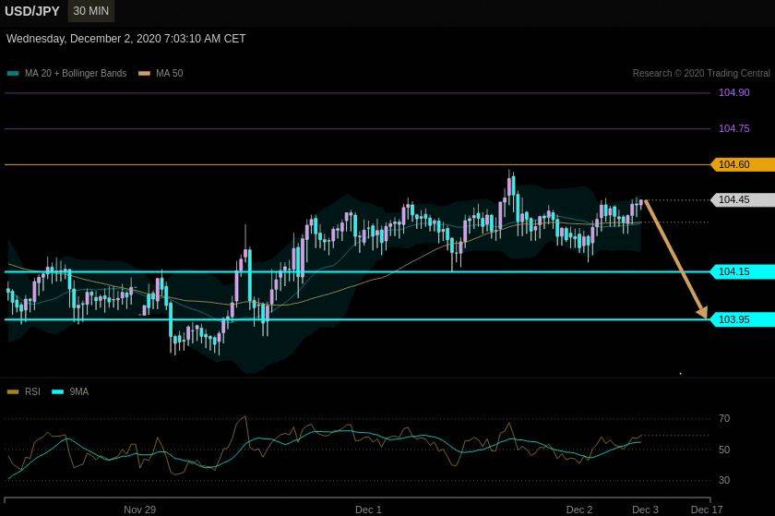Select the 104.60 pivot price tag

[x=743, y=164]
